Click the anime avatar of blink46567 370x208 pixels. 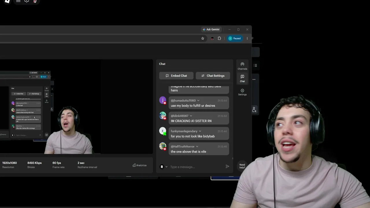click(163, 116)
